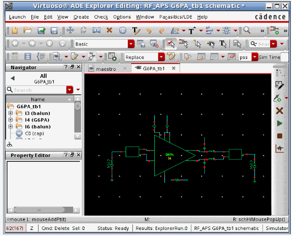Screen dimensions: 292x236
Task: Switch to the maestro tab
Action: [x=106, y=69]
